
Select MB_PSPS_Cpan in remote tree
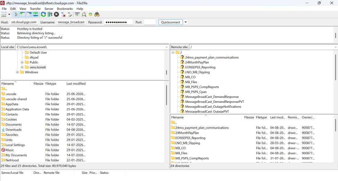point(196,92)
